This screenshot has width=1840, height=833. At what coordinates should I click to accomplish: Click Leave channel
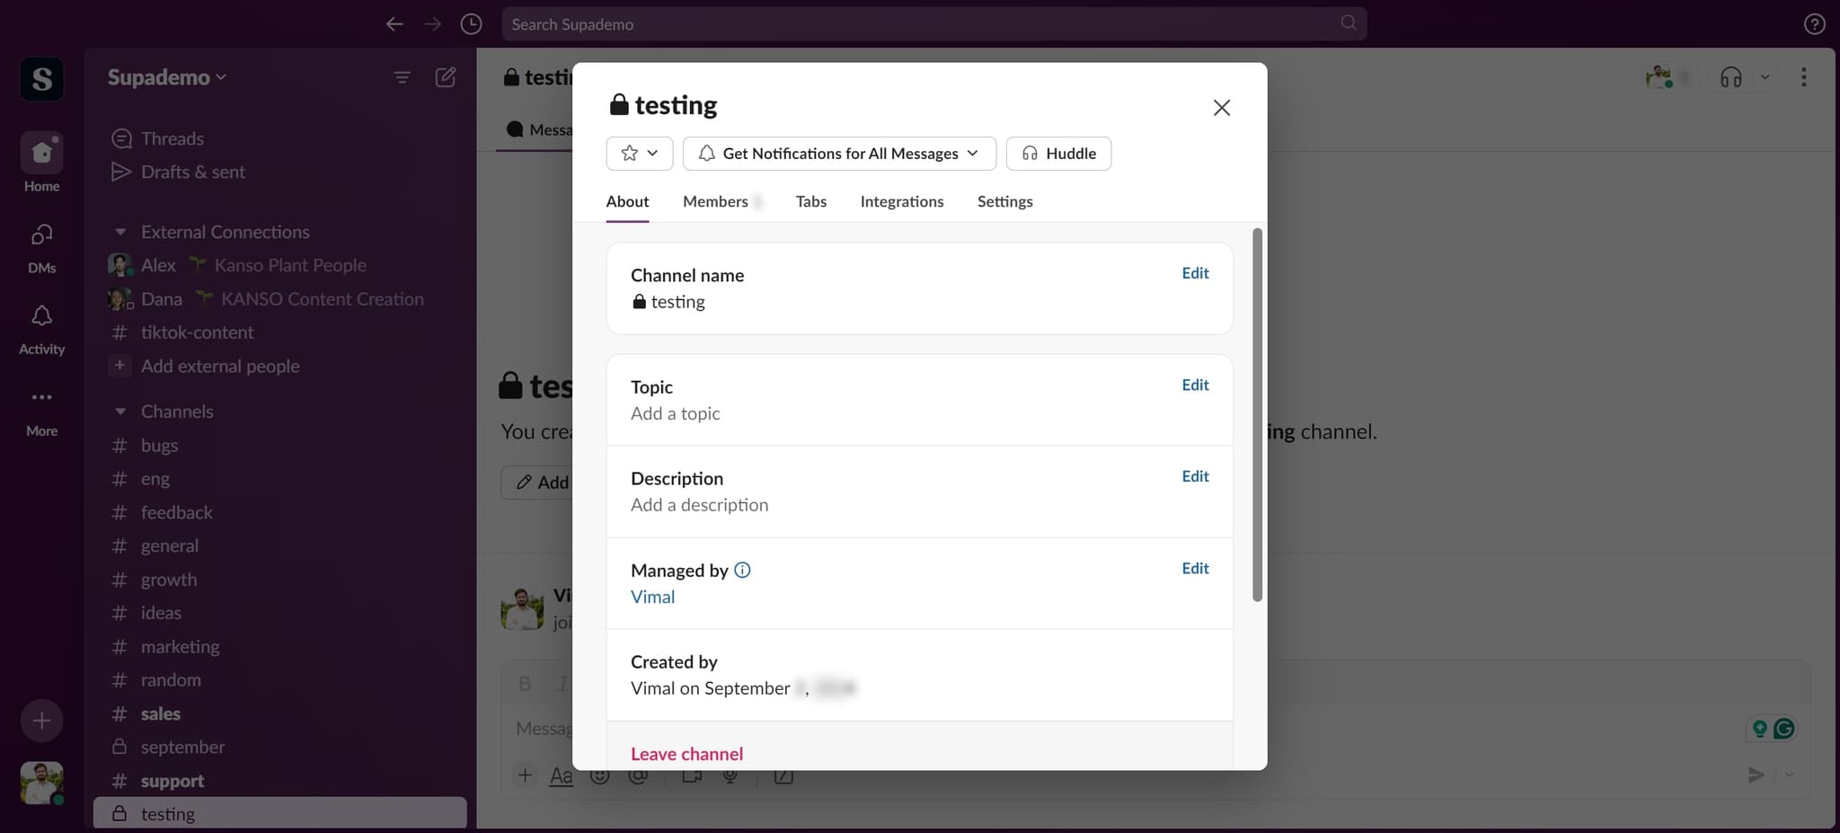pos(686,754)
